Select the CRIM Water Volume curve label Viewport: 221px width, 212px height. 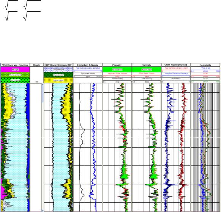click(147, 74)
